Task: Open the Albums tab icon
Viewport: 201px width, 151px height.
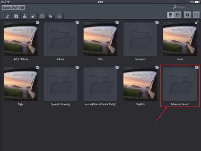Action: (x=16, y=16)
